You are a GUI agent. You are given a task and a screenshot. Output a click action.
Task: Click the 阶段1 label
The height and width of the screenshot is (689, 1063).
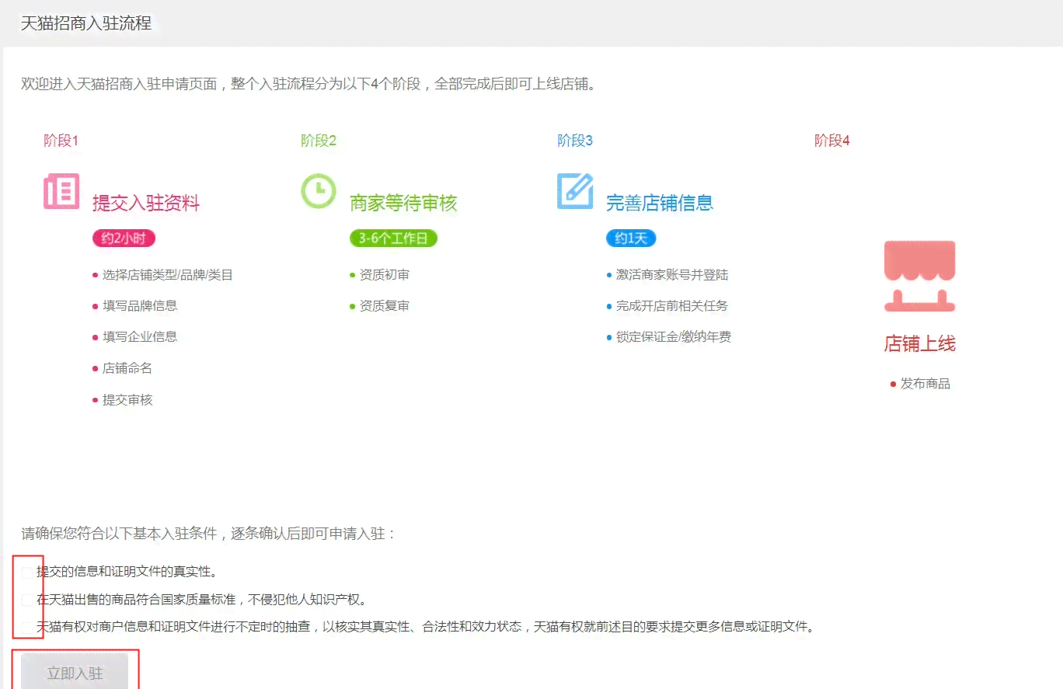61,141
